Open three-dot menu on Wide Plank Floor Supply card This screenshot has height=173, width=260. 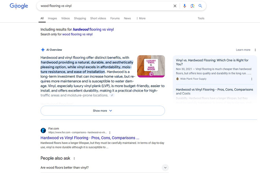click(x=252, y=79)
